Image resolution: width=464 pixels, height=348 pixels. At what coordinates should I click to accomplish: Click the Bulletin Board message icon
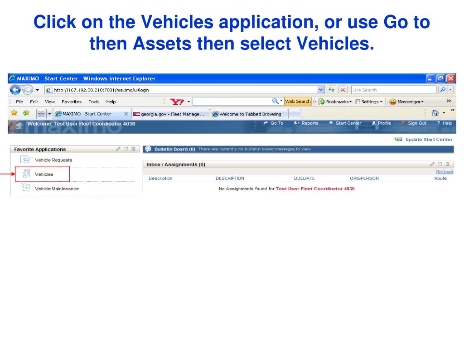click(x=148, y=149)
